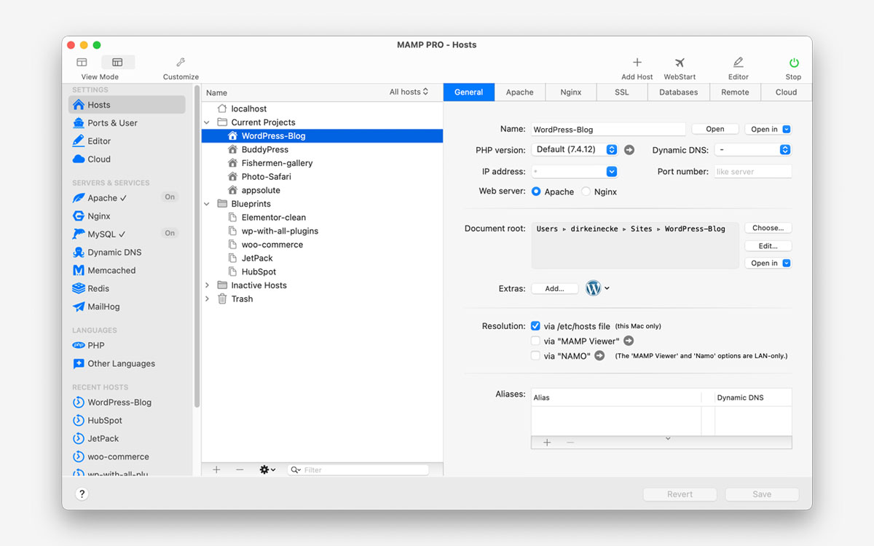Click the host Filter search field

[x=358, y=470]
